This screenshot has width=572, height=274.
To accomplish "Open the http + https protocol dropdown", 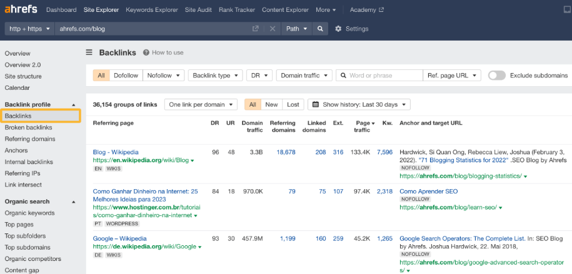I will click(x=29, y=29).
